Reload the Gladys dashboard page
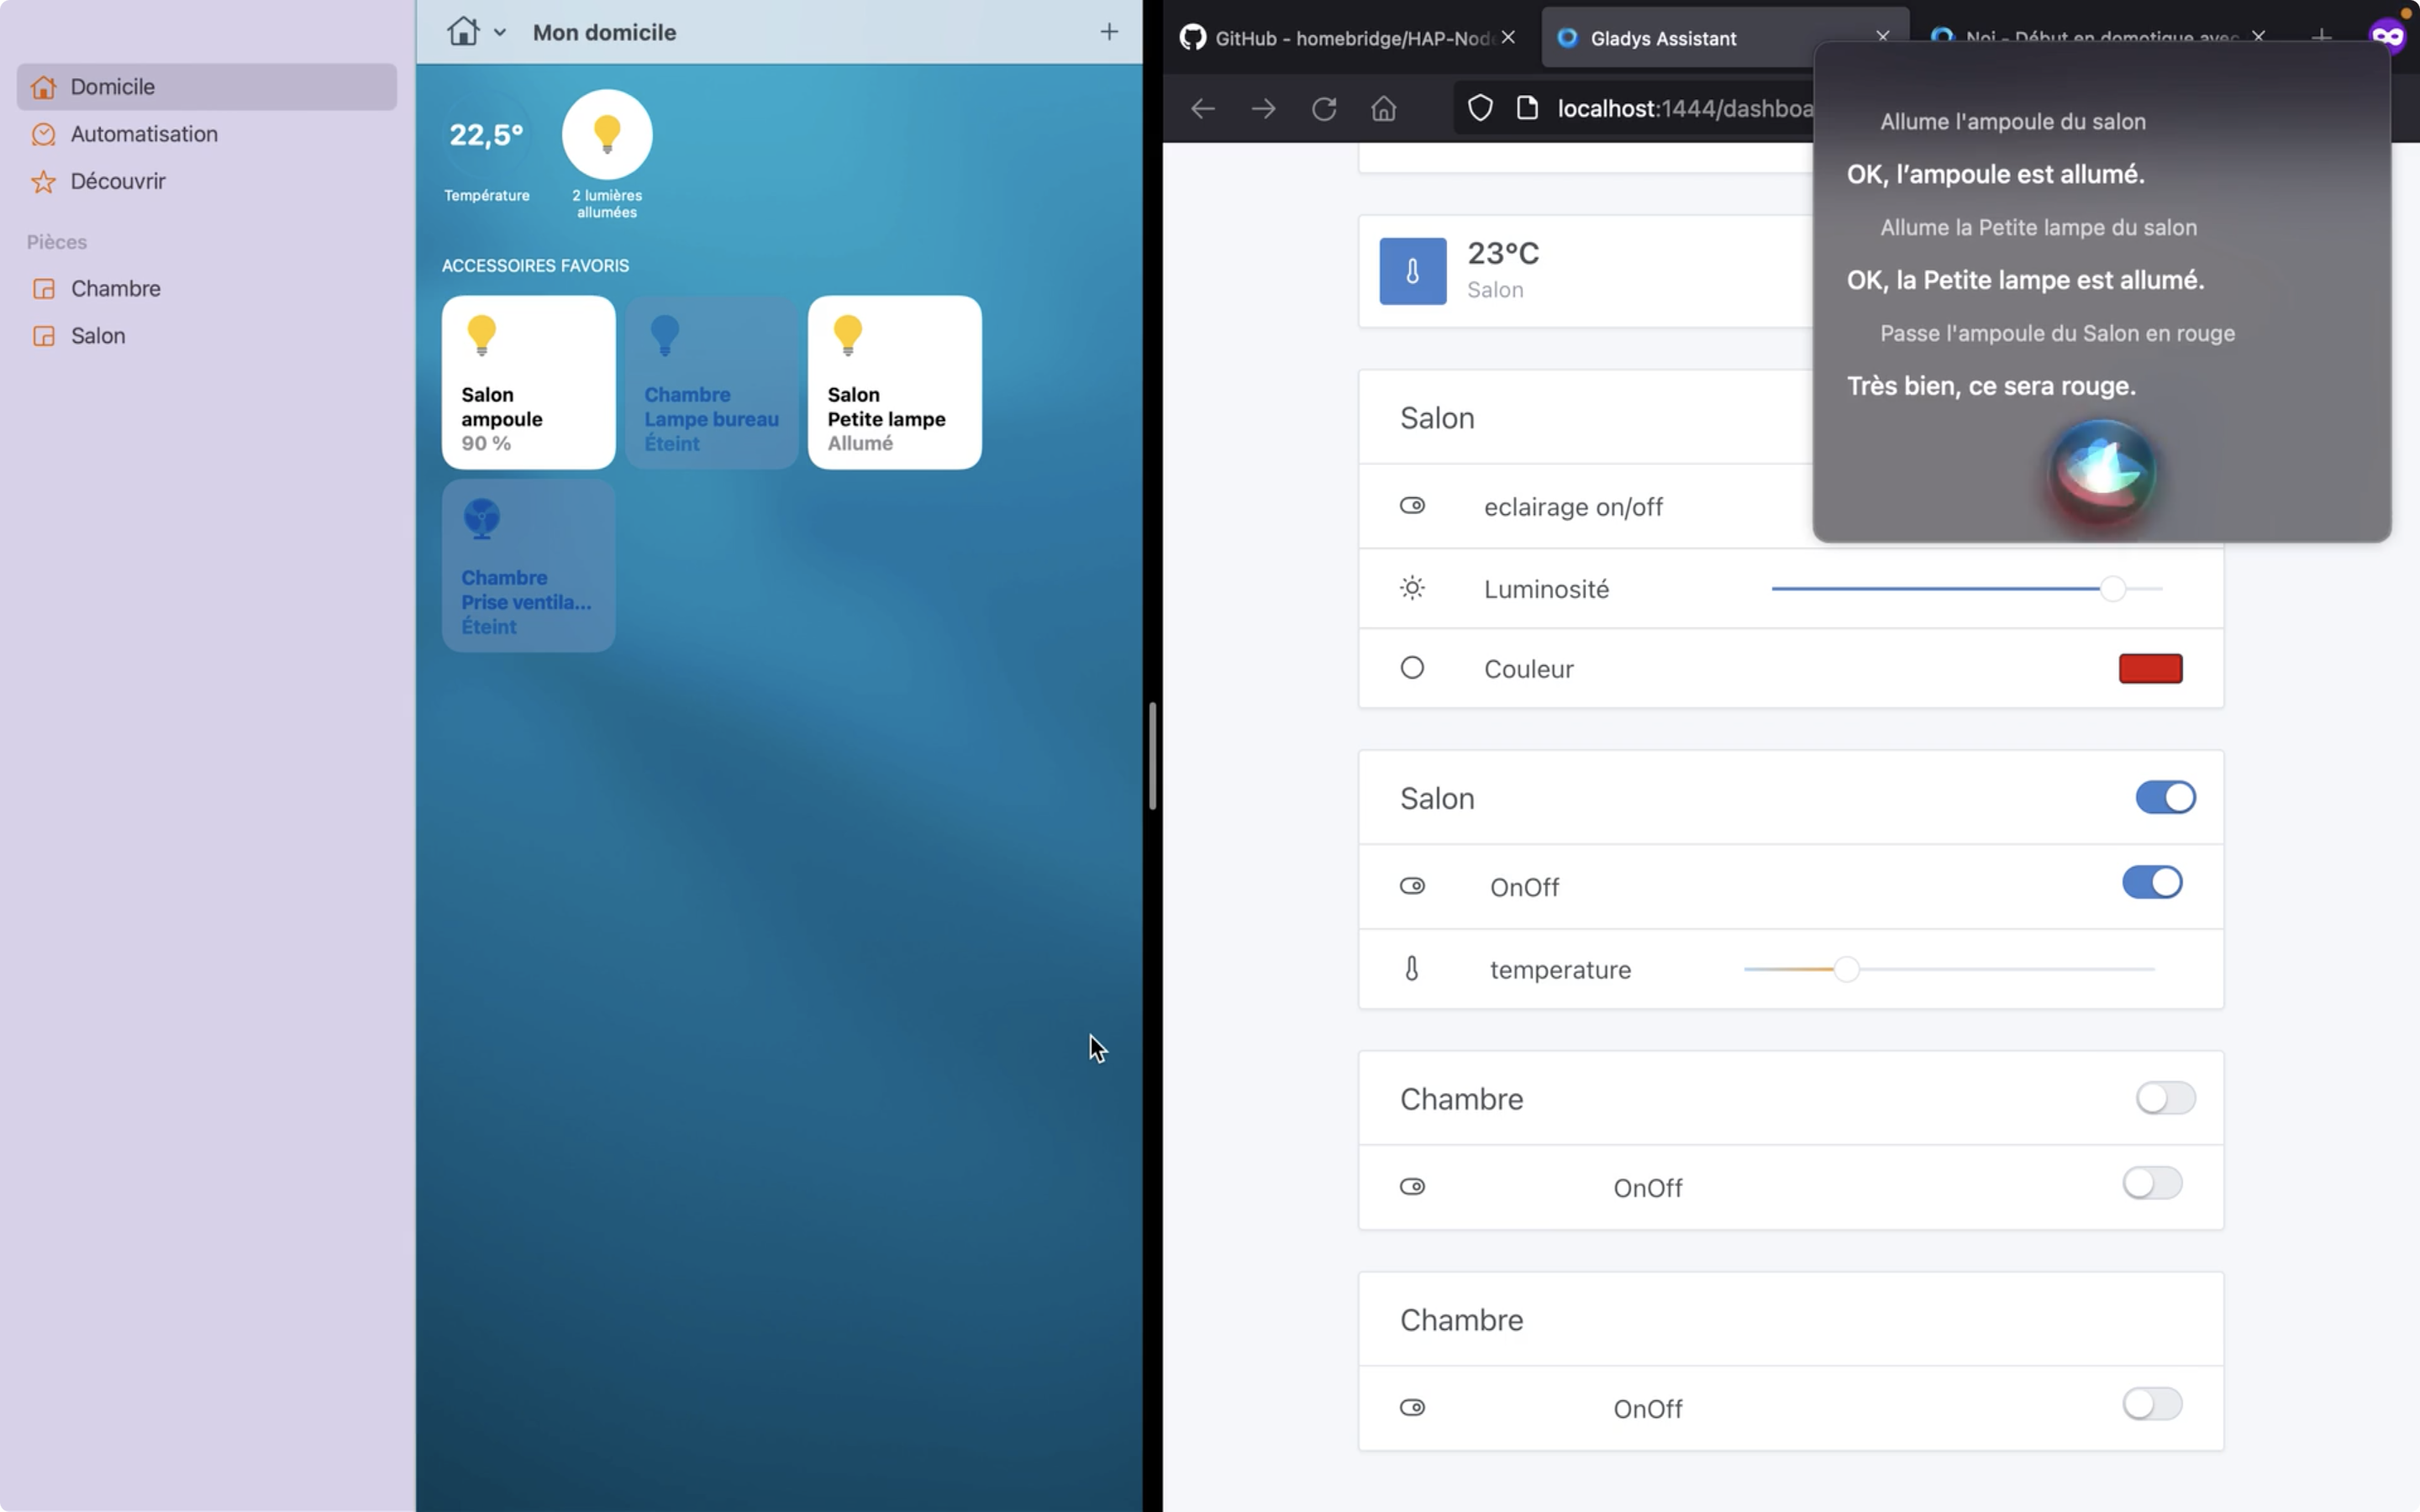Screen dimensions: 2420x1512 pyautogui.click(x=1324, y=108)
